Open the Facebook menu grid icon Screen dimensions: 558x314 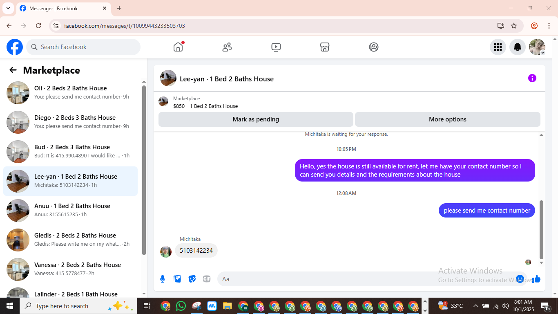pos(498,47)
